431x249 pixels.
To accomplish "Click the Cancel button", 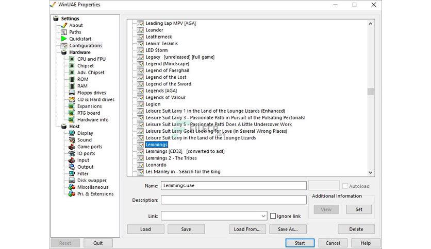I will [x=333, y=243].
